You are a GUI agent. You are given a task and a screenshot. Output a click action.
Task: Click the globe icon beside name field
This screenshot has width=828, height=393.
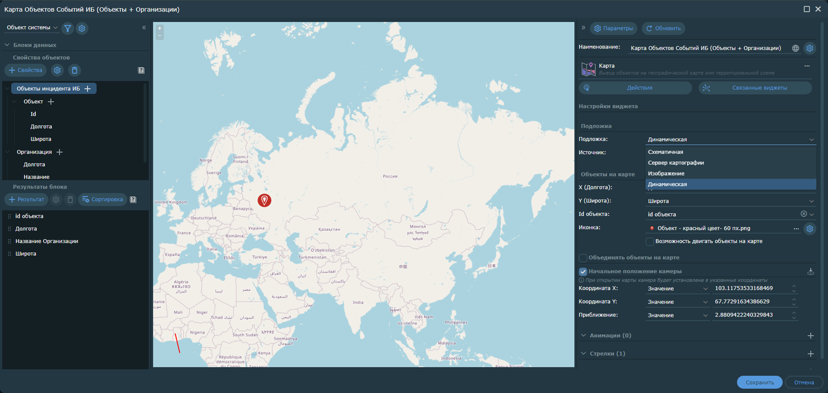pyautogui.click(x=795, y=48)
